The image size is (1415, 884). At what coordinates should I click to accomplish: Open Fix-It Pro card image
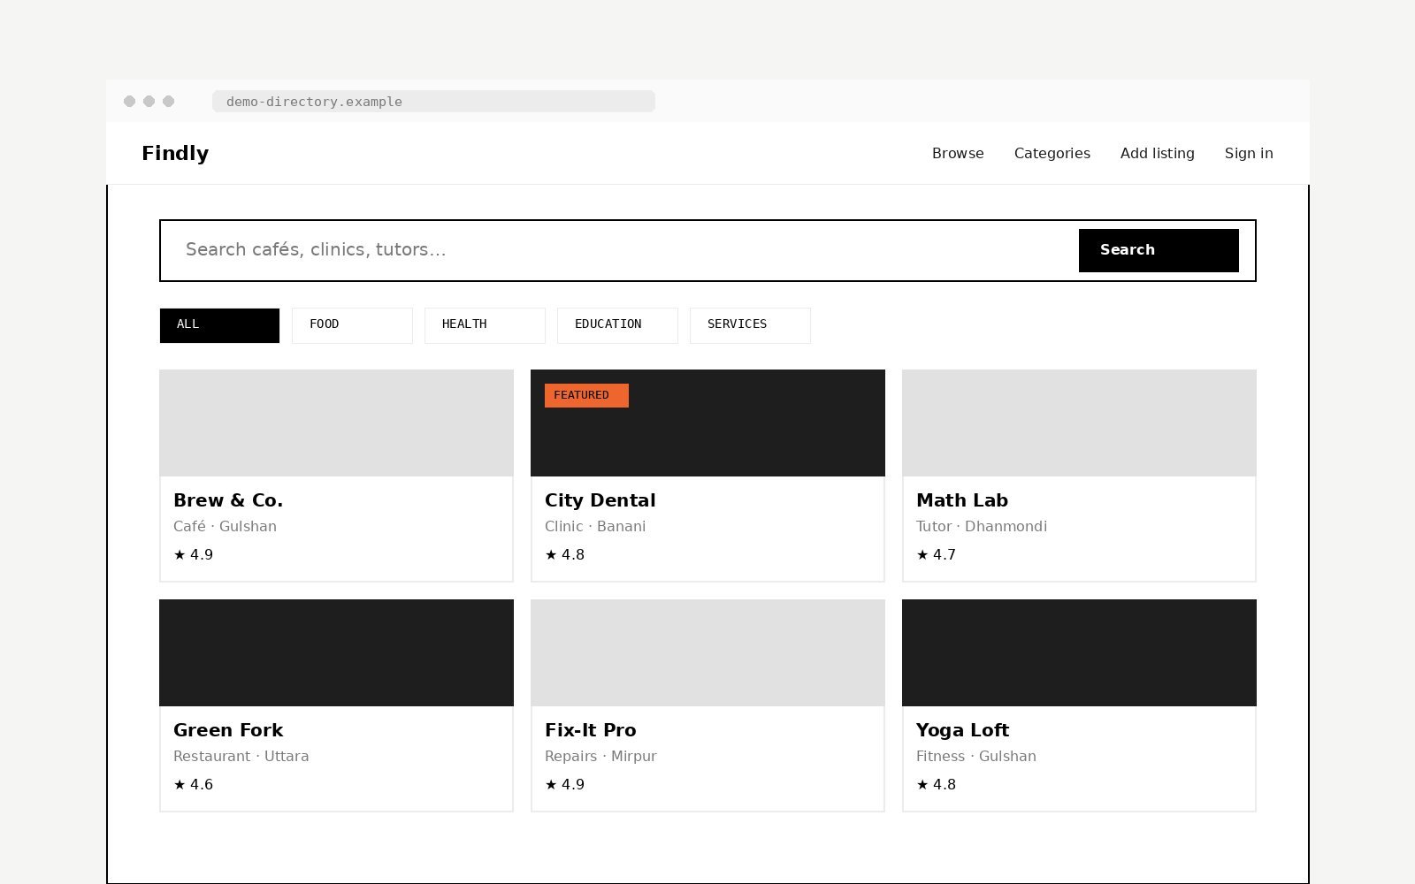coord(707,652)
